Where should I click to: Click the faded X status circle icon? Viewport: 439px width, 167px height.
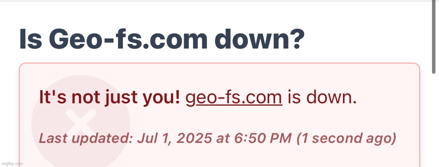pyautogui.click(x=81, y=124)
